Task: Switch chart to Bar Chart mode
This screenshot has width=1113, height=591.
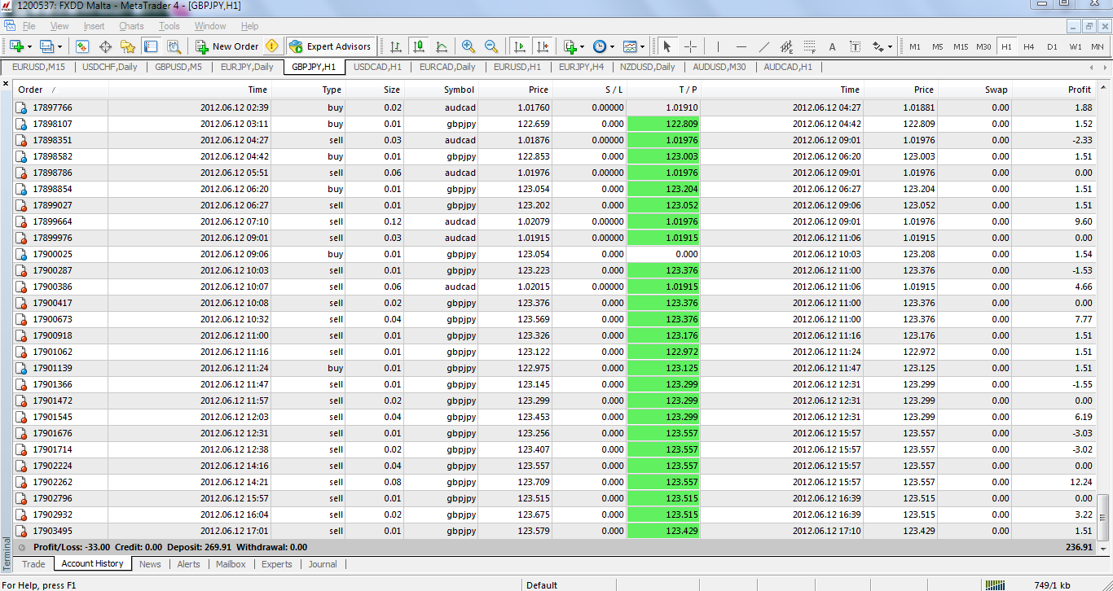Action: pos(395,46)
